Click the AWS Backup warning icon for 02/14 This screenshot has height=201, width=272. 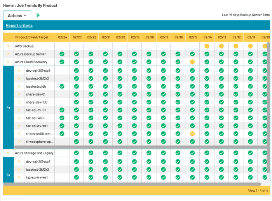pos(207,46)
